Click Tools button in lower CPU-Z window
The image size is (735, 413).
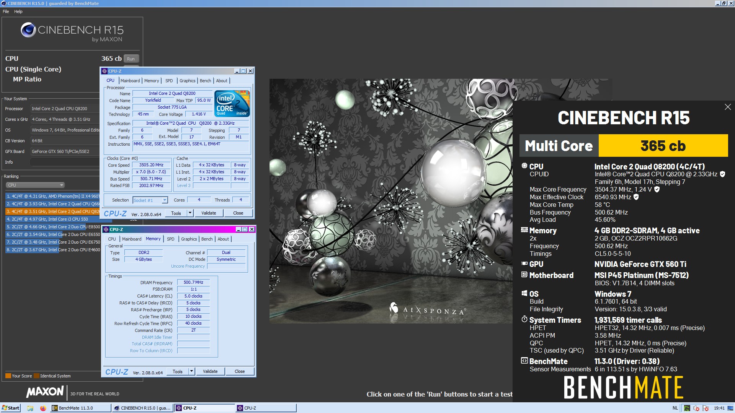click(x=178, y=371)
